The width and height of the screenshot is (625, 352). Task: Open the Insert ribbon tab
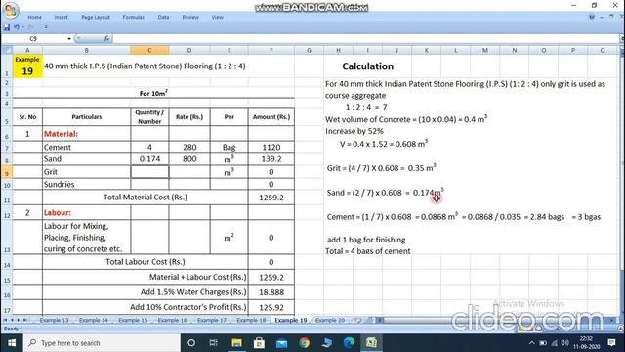[61, 18]
